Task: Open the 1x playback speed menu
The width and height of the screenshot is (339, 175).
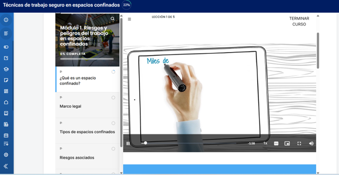Action: tap(265, 144)
